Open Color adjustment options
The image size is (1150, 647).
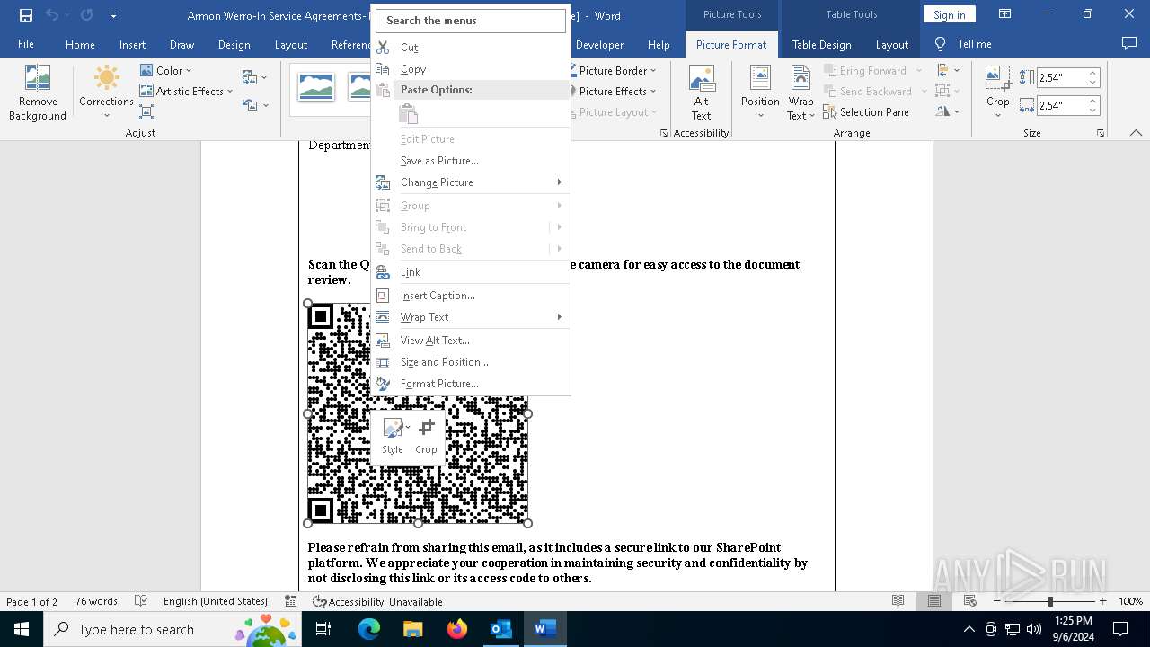pos(165,70)
